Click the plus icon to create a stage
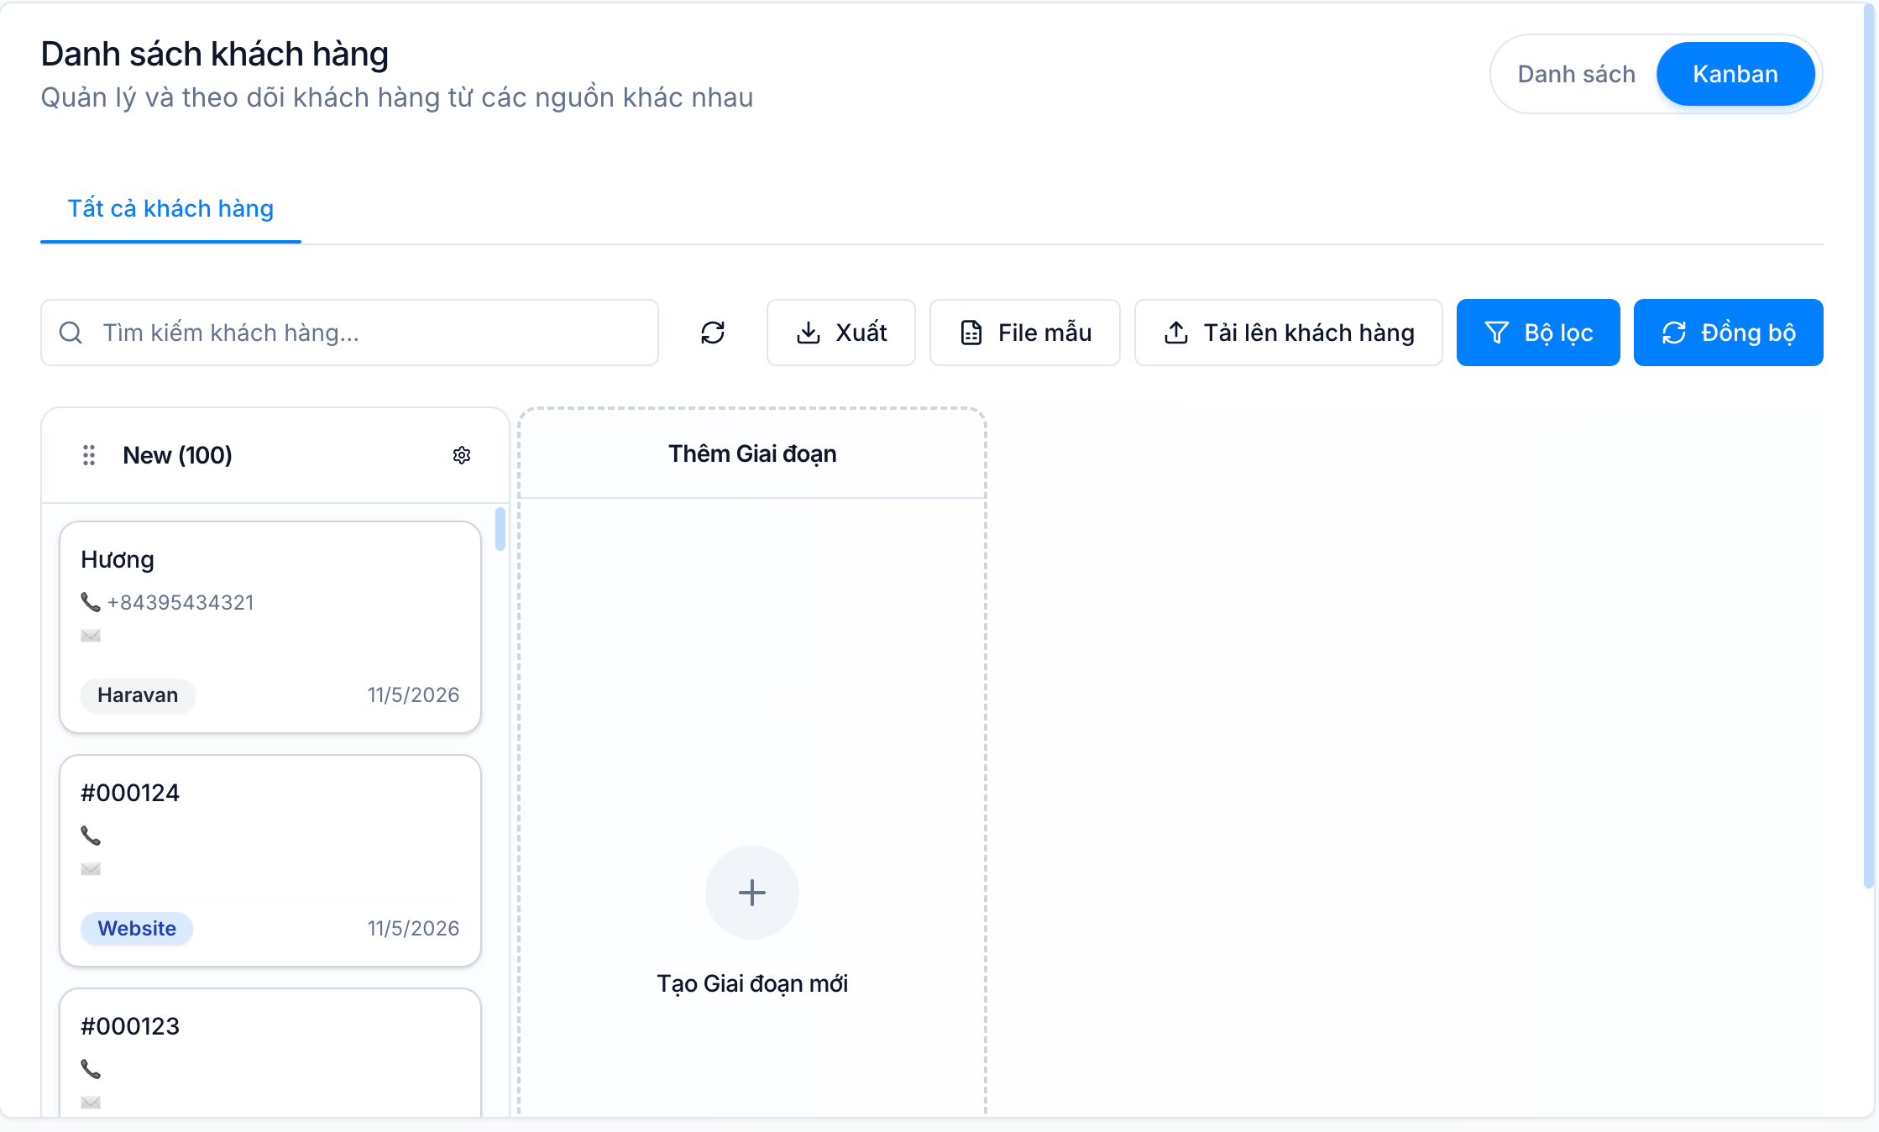 pos(752,892)
